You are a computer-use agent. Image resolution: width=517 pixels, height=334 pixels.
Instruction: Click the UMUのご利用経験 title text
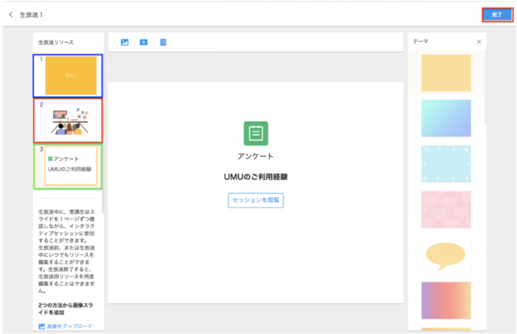click(255, 177)
